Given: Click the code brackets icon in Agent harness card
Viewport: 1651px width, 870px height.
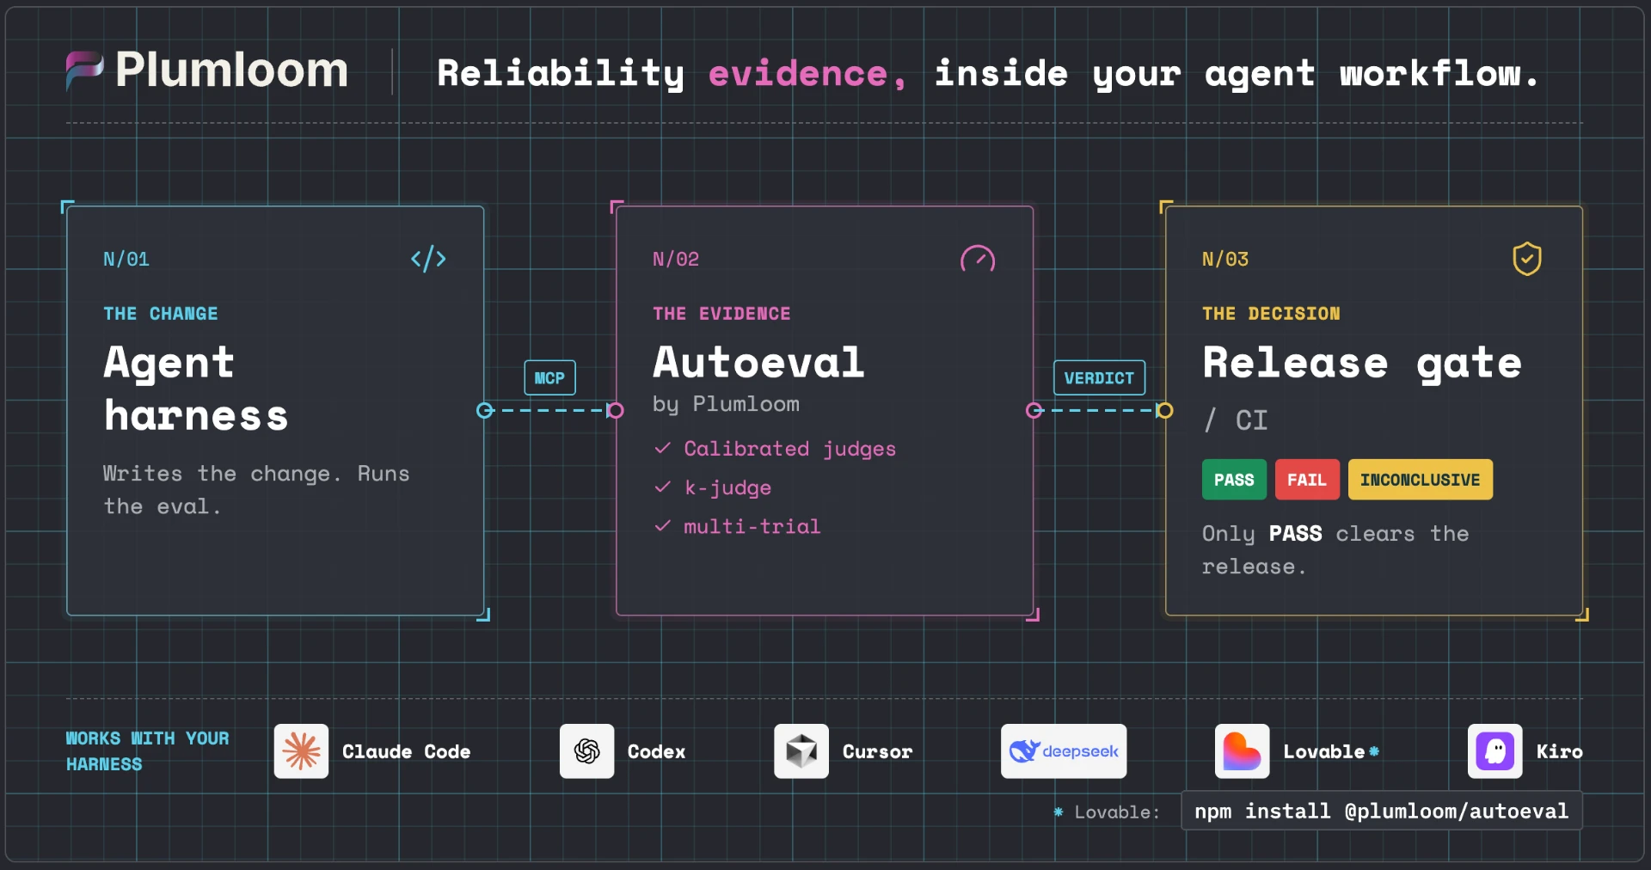Looking at the screenshot, I should (428, 259).
